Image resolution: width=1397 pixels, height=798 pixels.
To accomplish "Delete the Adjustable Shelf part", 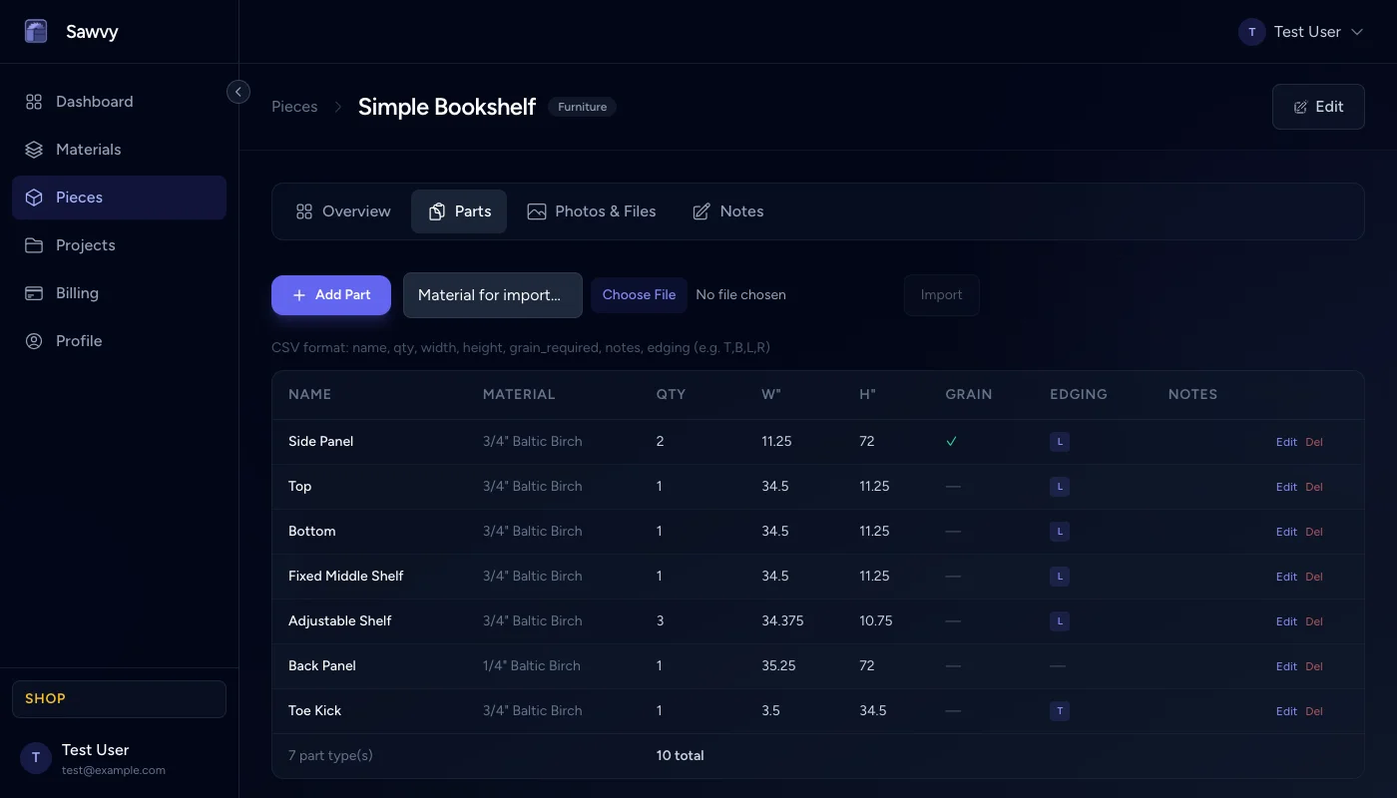I will 1314,621.
